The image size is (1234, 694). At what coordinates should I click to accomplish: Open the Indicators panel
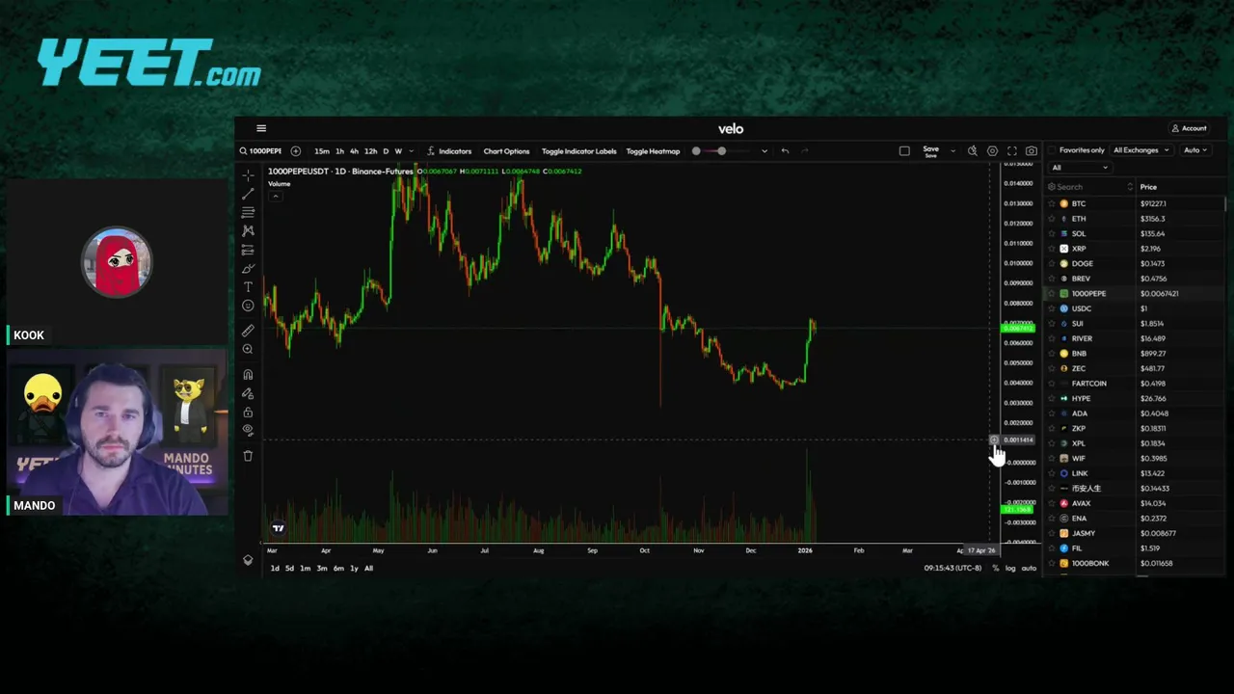(x=449, y=151)
